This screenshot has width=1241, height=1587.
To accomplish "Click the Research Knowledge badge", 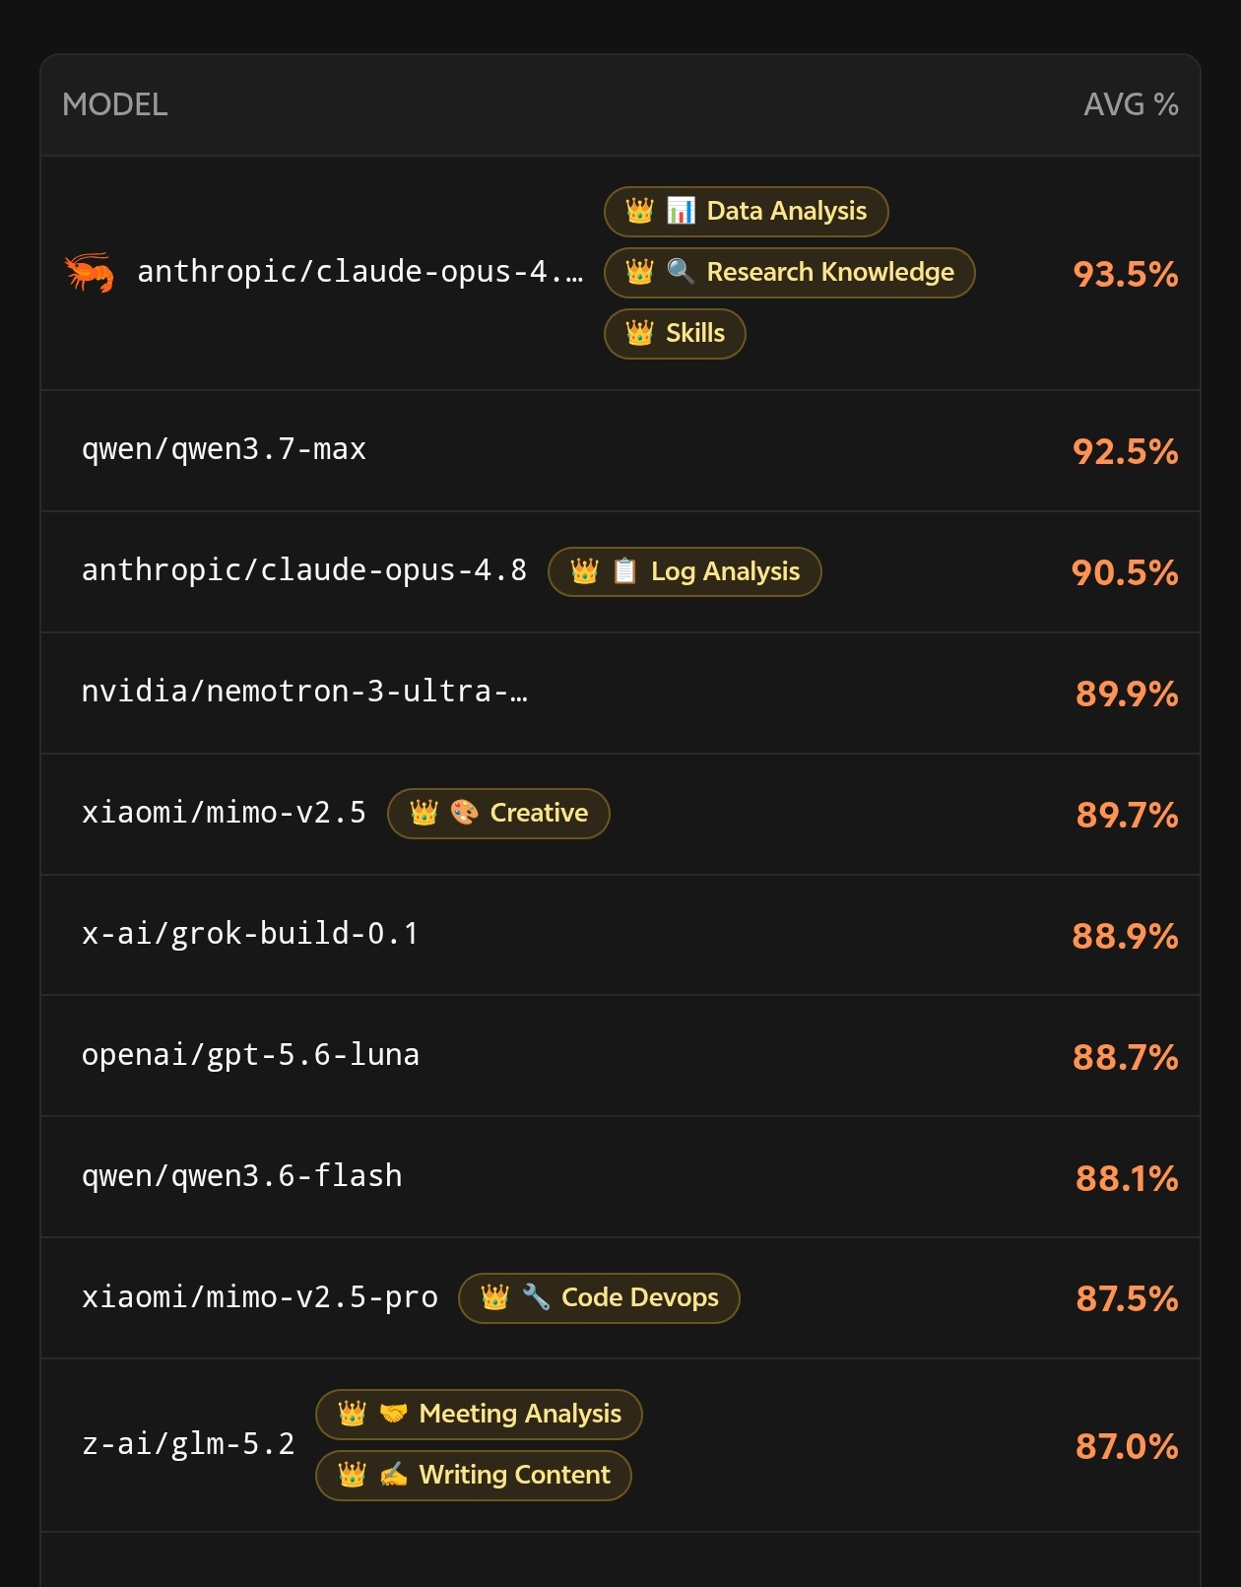I will pyautogui.click(x=789, y=273).
